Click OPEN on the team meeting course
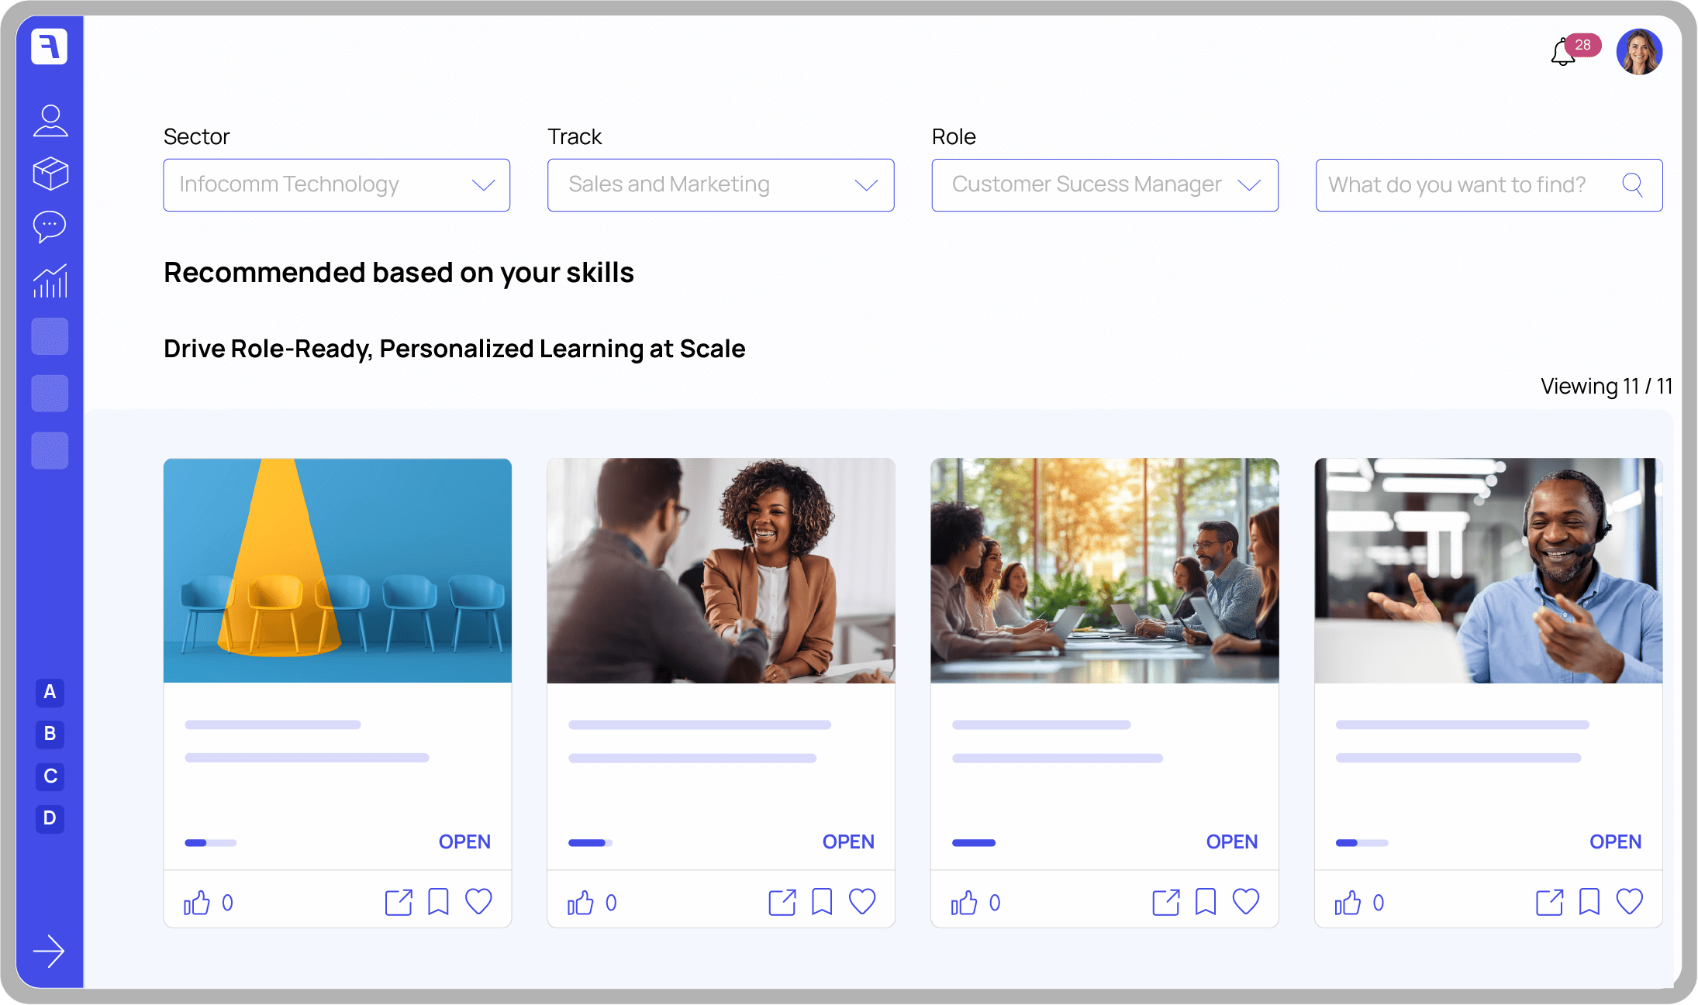This screenshot has width=1698, height=1005. (1231, 842)
